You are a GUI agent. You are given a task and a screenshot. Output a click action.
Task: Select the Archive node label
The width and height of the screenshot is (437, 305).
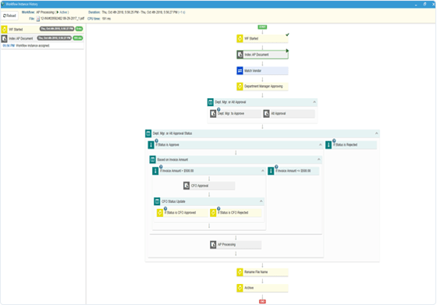249,288
